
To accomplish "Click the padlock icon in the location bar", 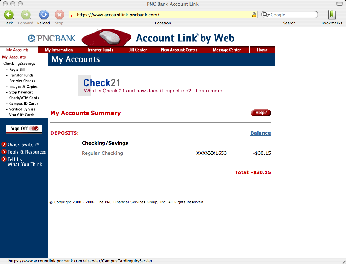I will [254, 15].
